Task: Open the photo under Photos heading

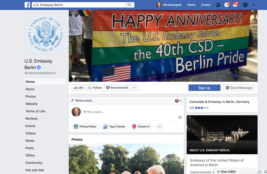Action: (126, 159)
